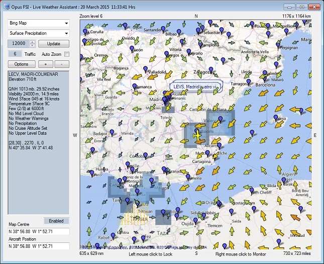Select the weather station pin at Salamanca
This screenshot has height=264, width=324.
click(x=135, y=86)
